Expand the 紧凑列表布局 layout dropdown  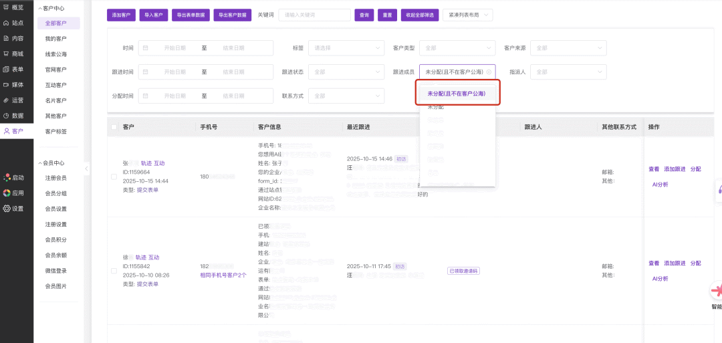pyautogui.click(x=467, y=15)
